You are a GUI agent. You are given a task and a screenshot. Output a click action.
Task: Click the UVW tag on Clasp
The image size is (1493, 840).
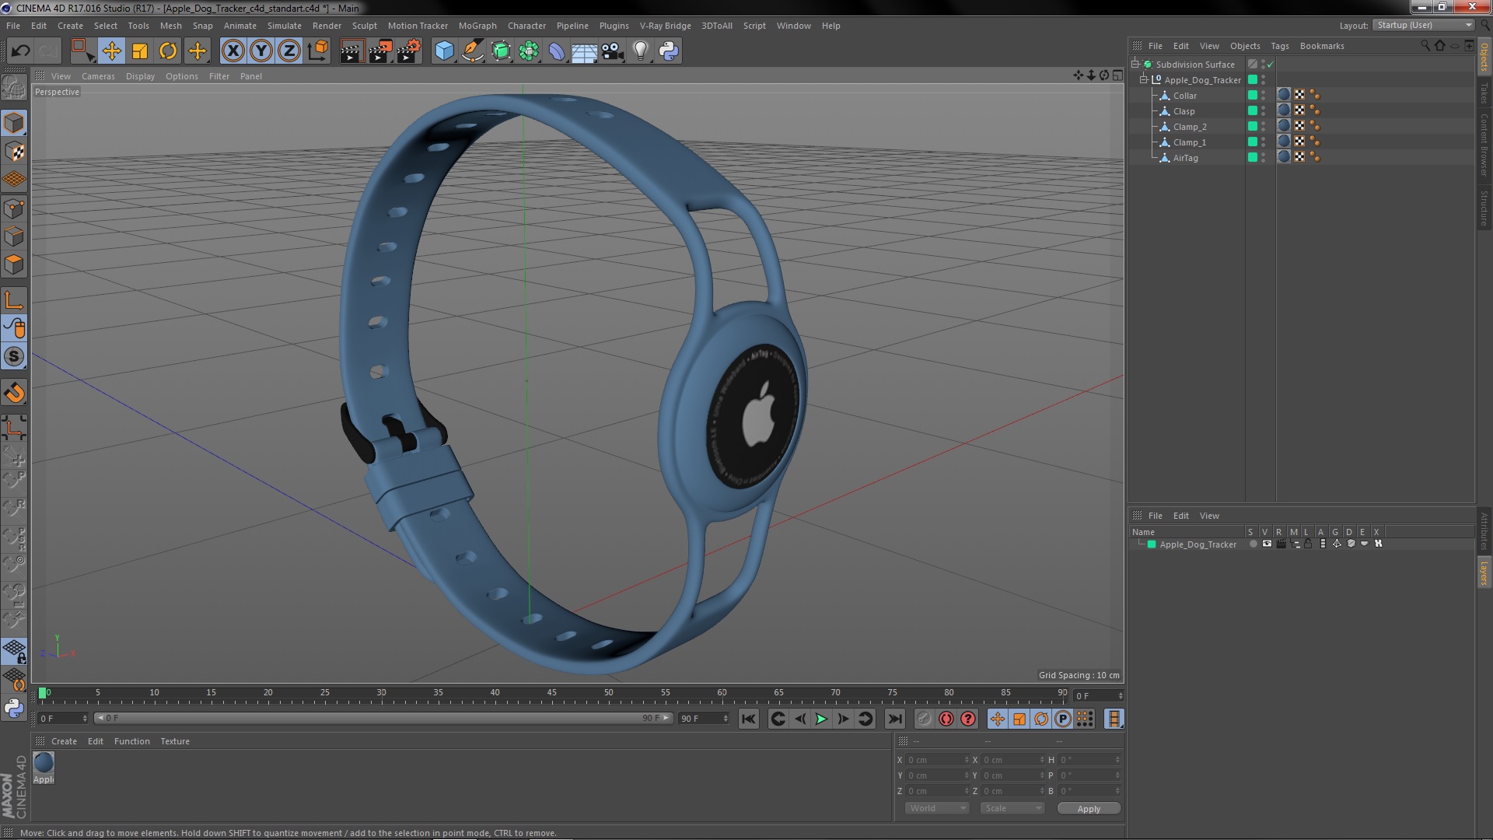click(1299, 110)
